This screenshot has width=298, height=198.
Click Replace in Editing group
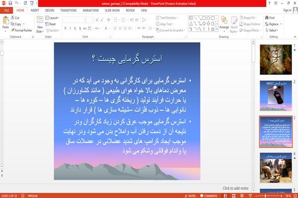(x=274, y=24)
